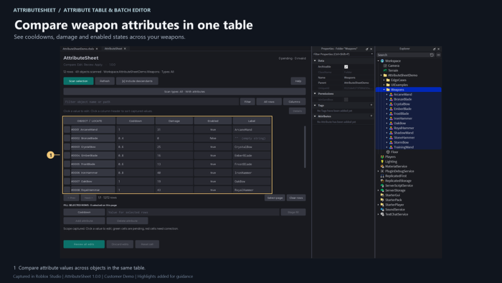Click the StarterPack icon

382,200
